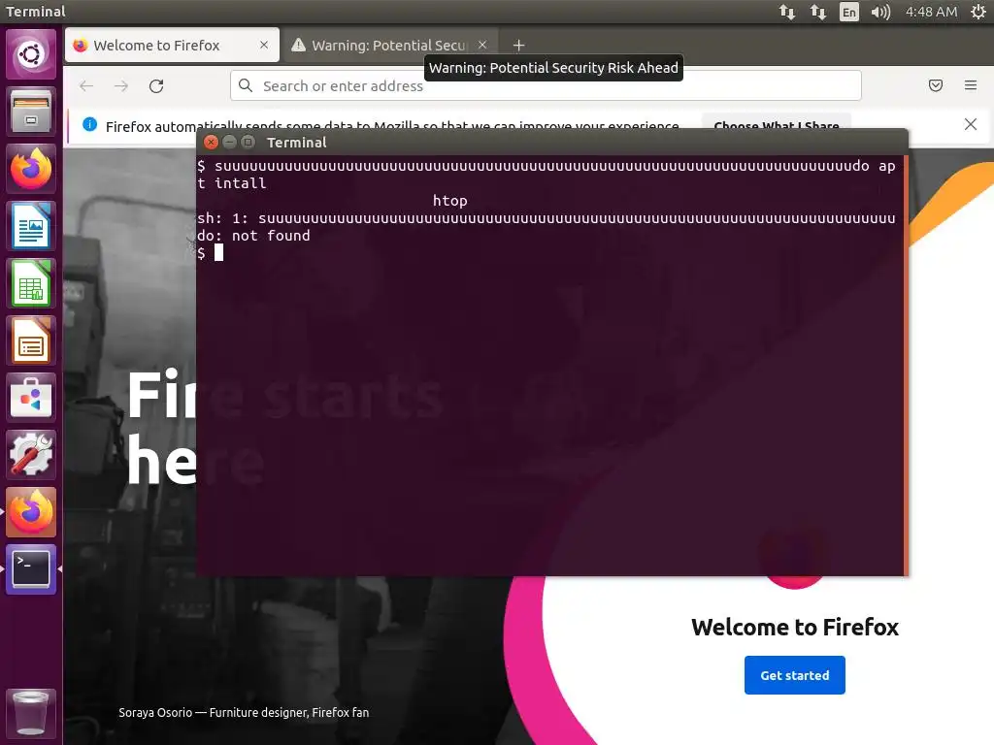Click the Terminal window title bar
This screenshot has height=745, width=994.
[551, 143]
